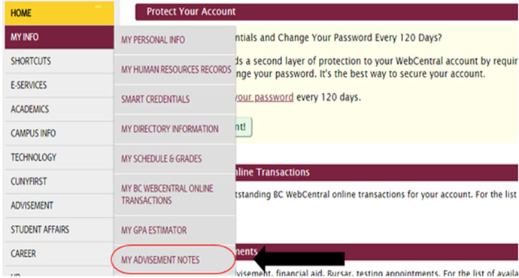
Task: Click the CUNYFIRST menu item
Action: point(59,182)
